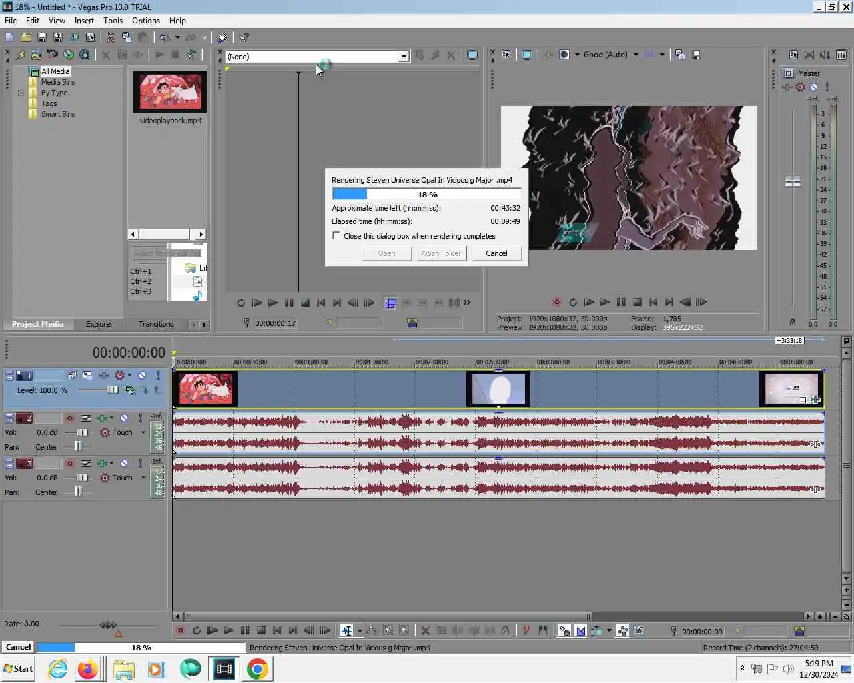The image size is (854, 683).
Task: Open editing tool dropdown arrow in the timeline toolbar
Action: point(360,630)
